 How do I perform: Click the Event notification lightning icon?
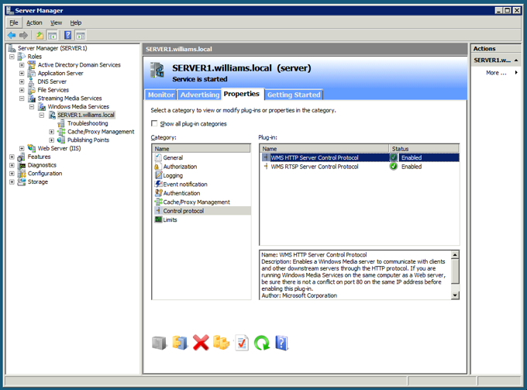[x=158, y=184]
